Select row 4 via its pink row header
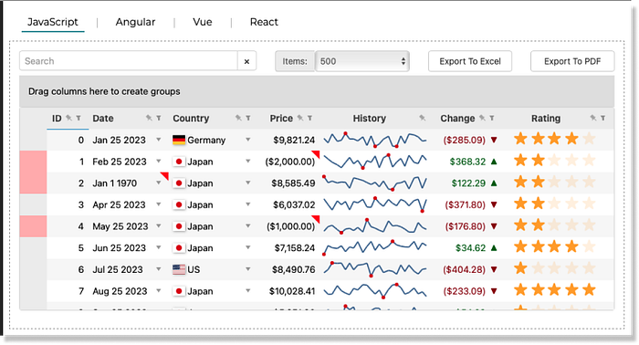Viewport: 639px width, 345px height. [33, 226]
